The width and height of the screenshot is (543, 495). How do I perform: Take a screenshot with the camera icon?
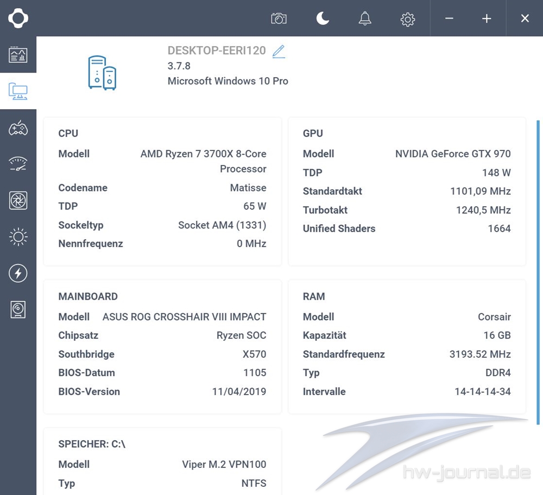279,18
